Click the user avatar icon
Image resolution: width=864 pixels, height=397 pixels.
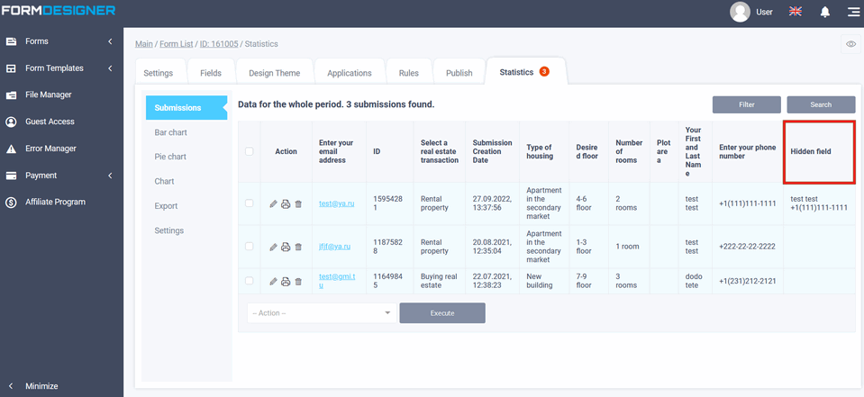tap(741, 12)
